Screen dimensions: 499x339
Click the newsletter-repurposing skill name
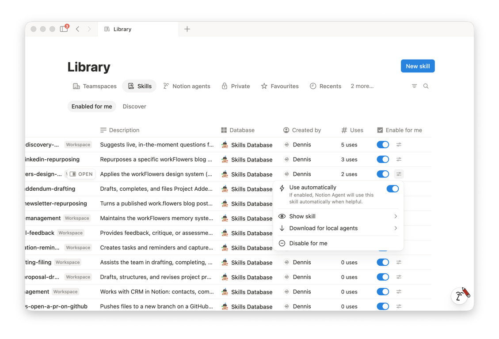[56, 203]
